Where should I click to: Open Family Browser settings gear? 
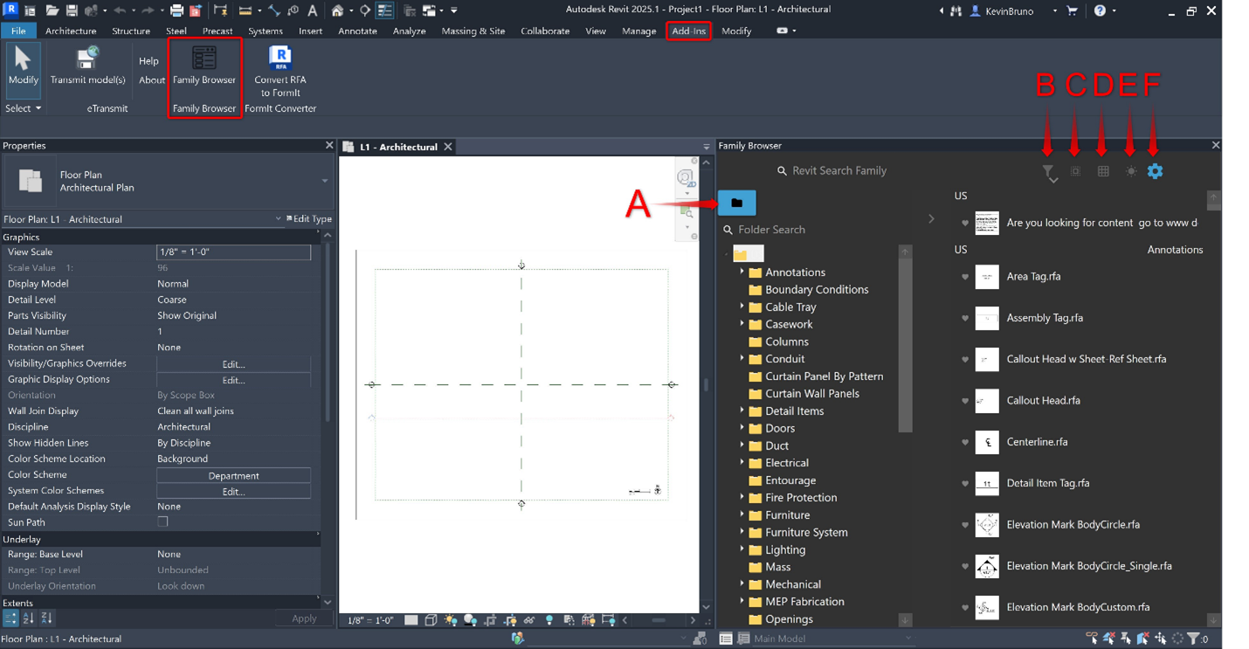(1155, 171)
